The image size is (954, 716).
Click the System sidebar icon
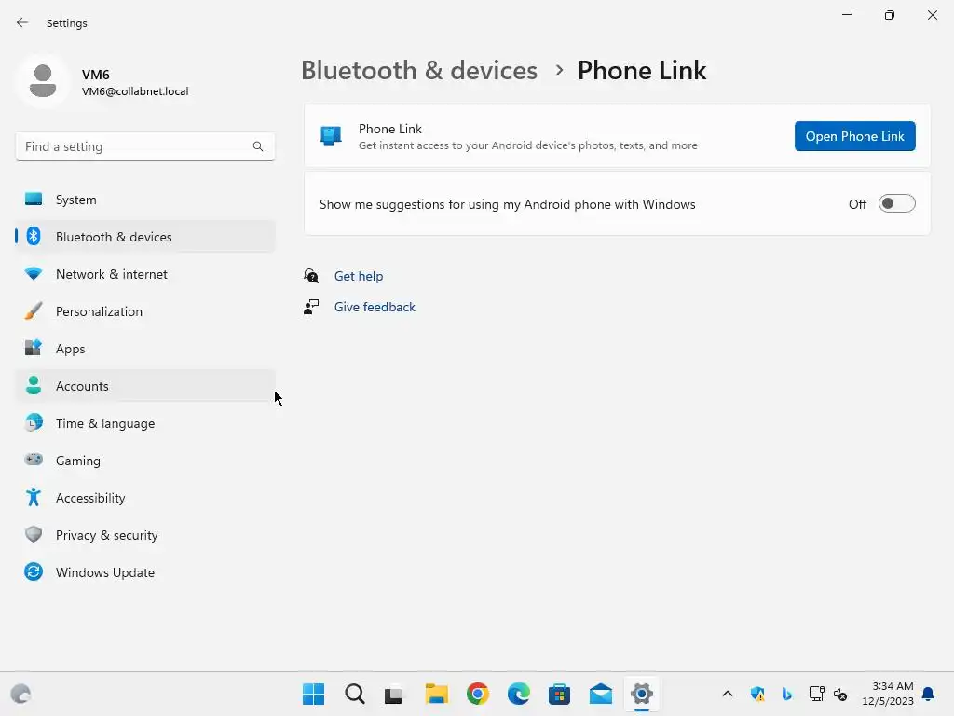point(34,200)
